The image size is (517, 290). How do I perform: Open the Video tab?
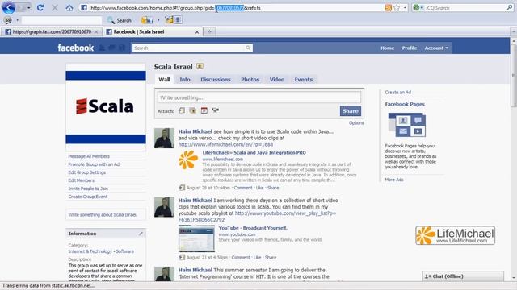[x=277, y=80]
